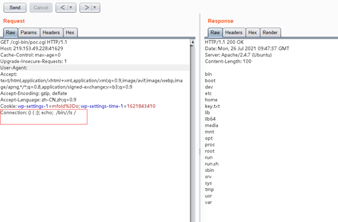Click the Host header line

(32, 49)
